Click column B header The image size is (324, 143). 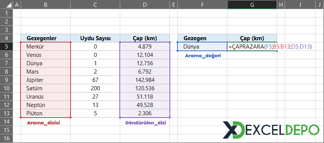[45, 5]
